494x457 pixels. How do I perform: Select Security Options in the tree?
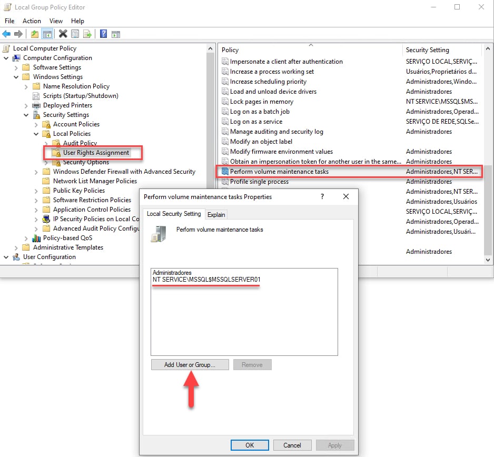[86, 162]
